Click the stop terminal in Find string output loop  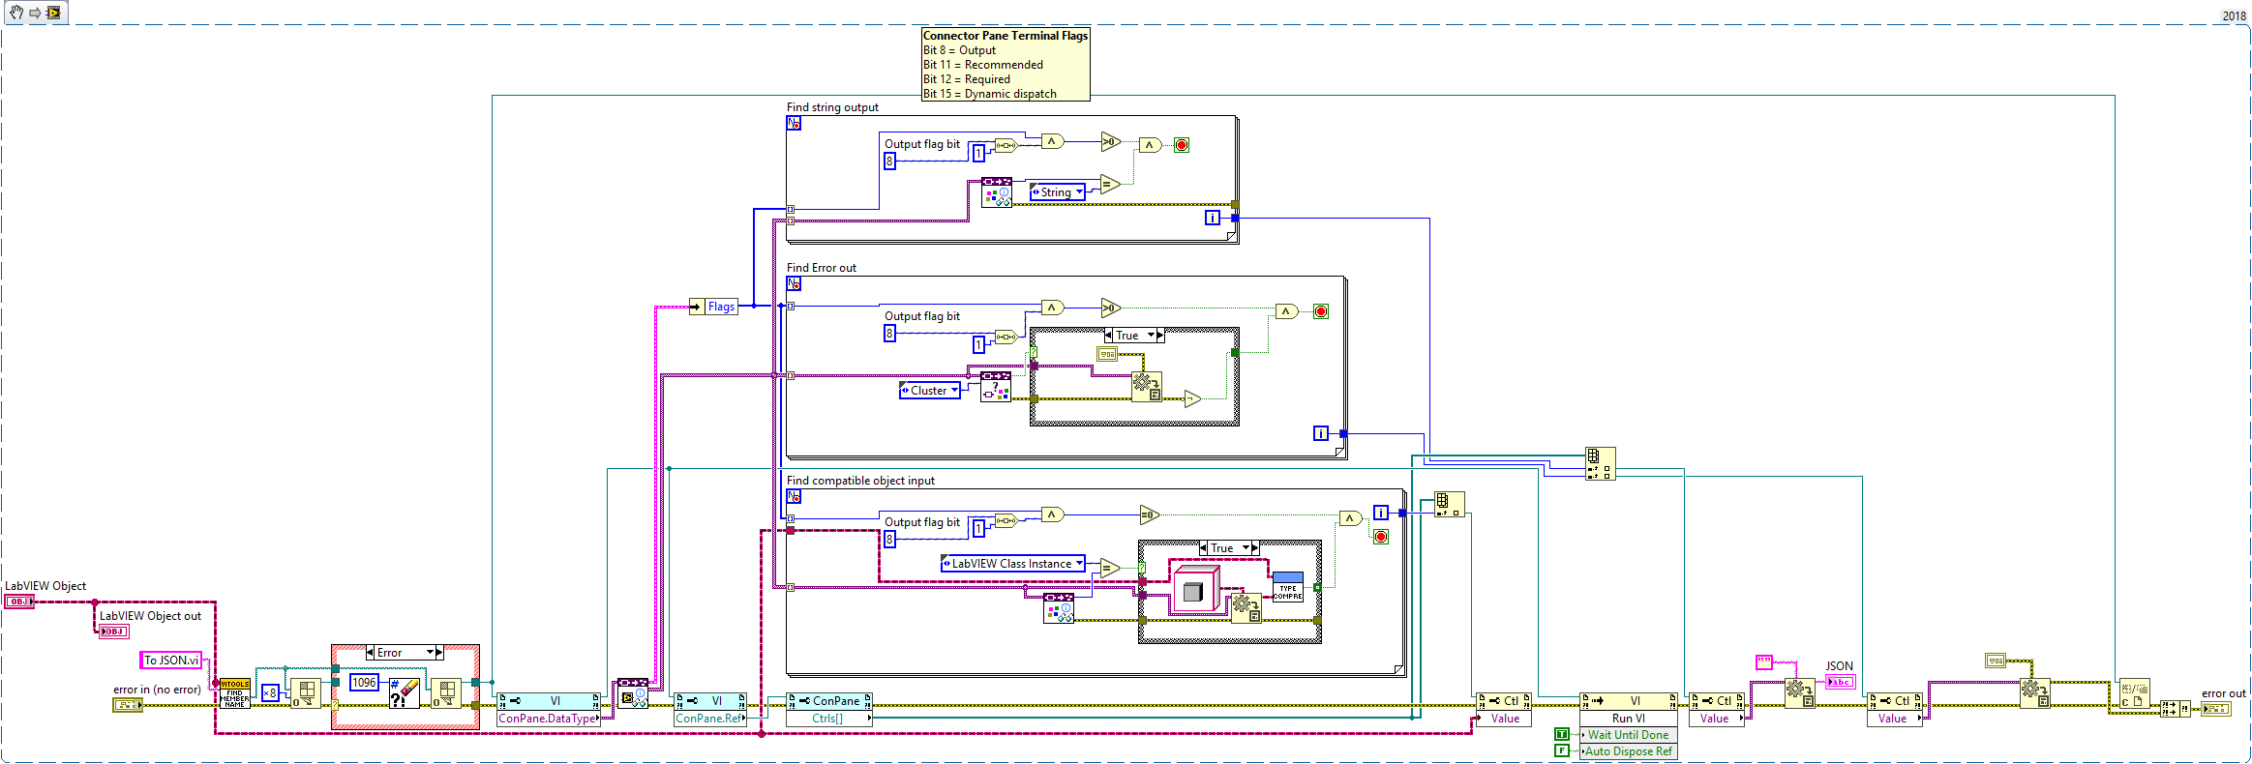point(1182,145)
